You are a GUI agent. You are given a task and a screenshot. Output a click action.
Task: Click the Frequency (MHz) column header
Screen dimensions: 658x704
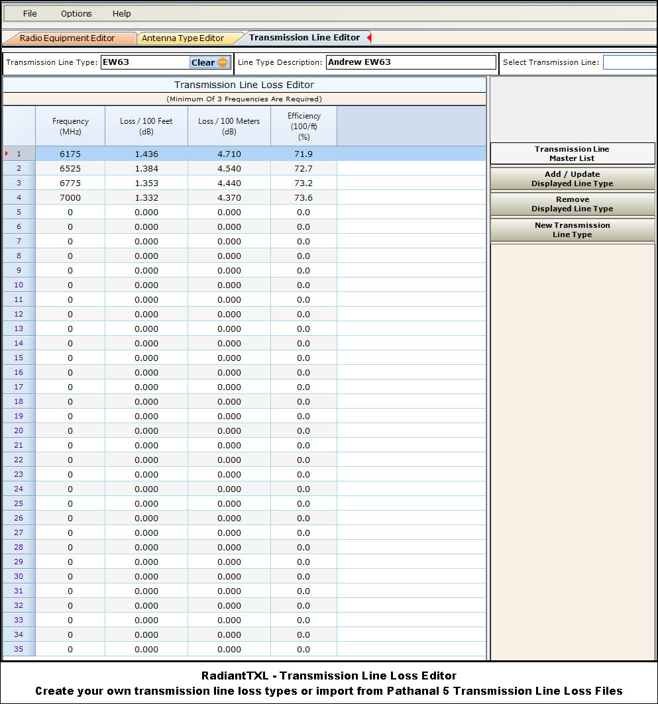coord(70,126)
